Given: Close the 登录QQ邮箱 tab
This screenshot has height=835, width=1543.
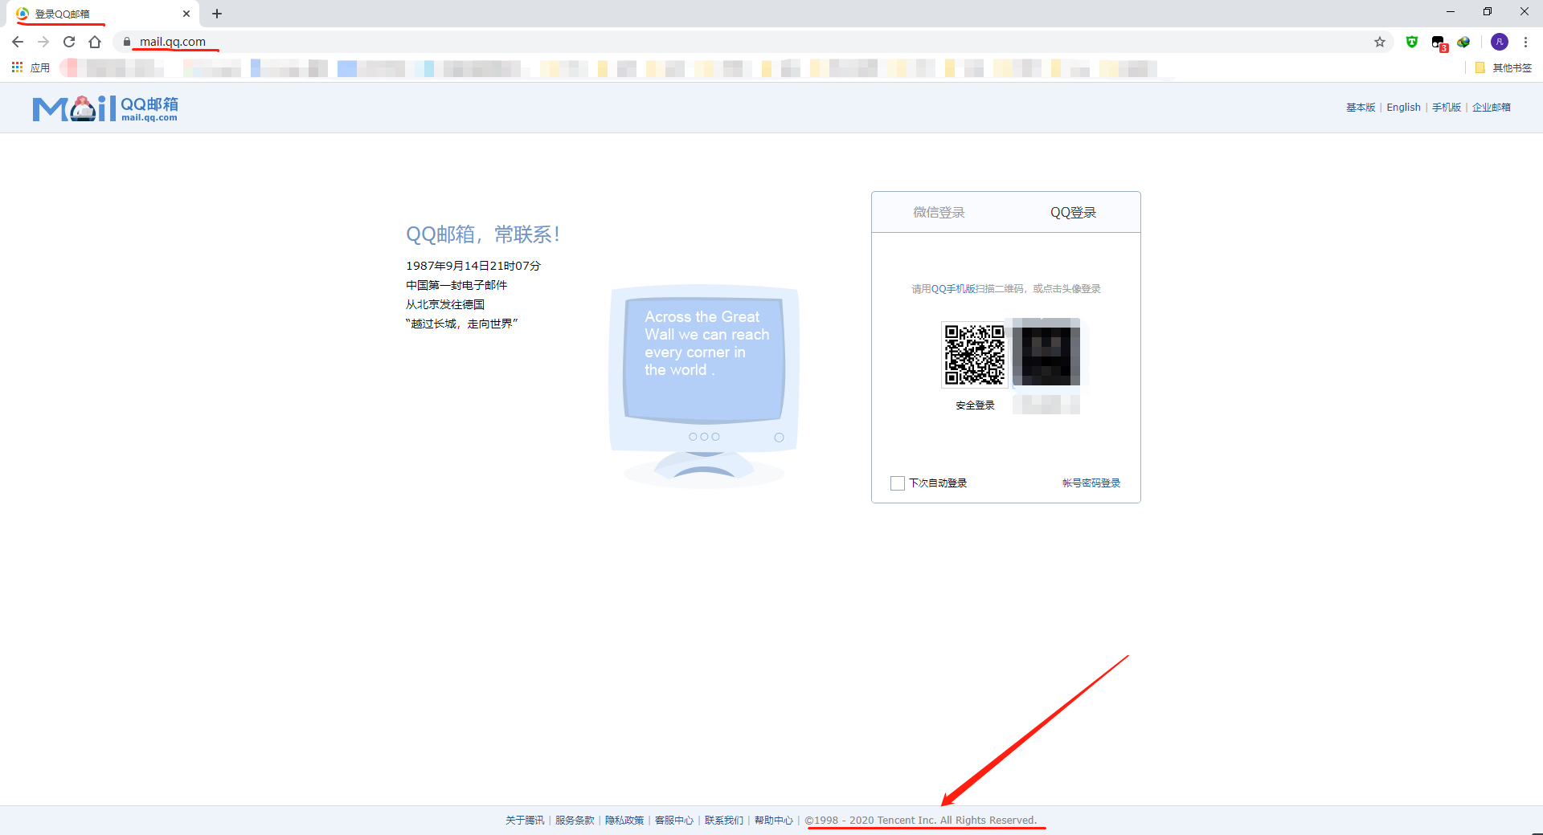Looking at the screenshot, I should coord(186,14).
